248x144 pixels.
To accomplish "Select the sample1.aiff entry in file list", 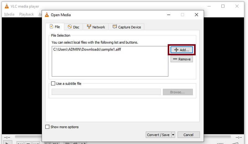I will [x=87, y=49].
